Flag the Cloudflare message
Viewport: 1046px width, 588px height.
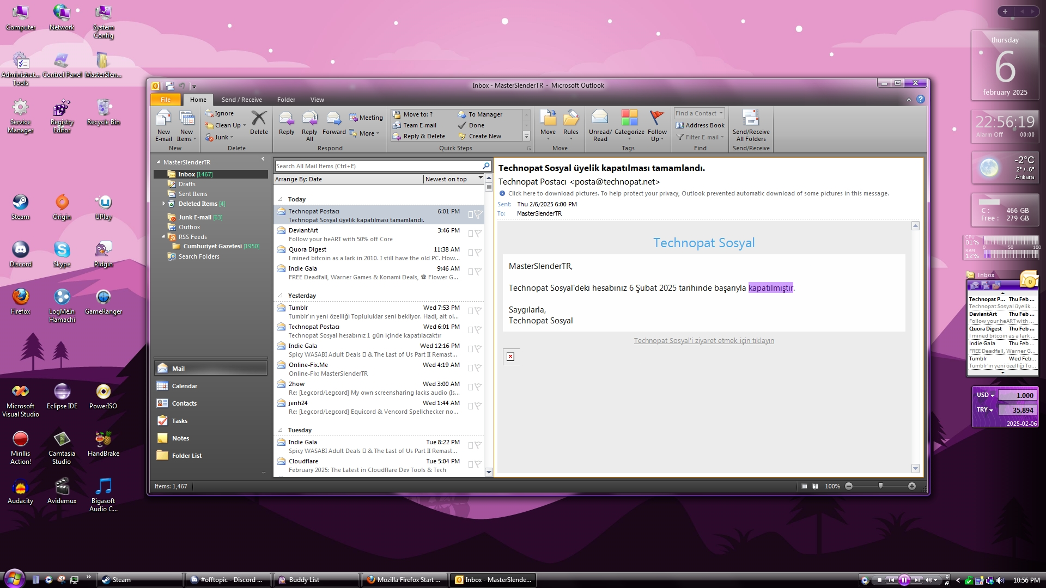click(x=478, y=464)
